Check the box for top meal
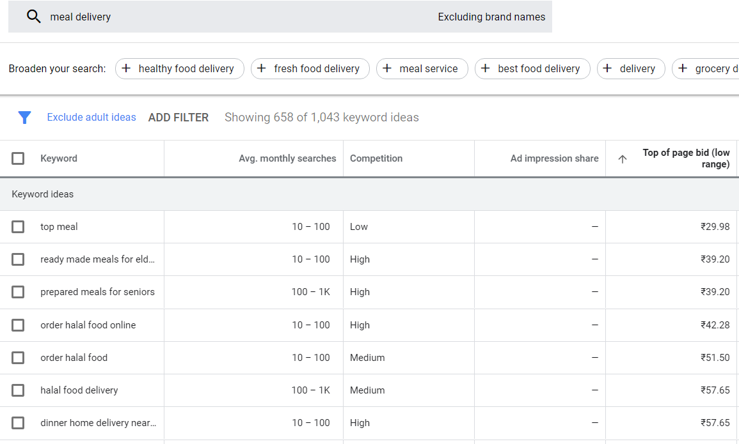739x444 pixels. pos(18,227)
